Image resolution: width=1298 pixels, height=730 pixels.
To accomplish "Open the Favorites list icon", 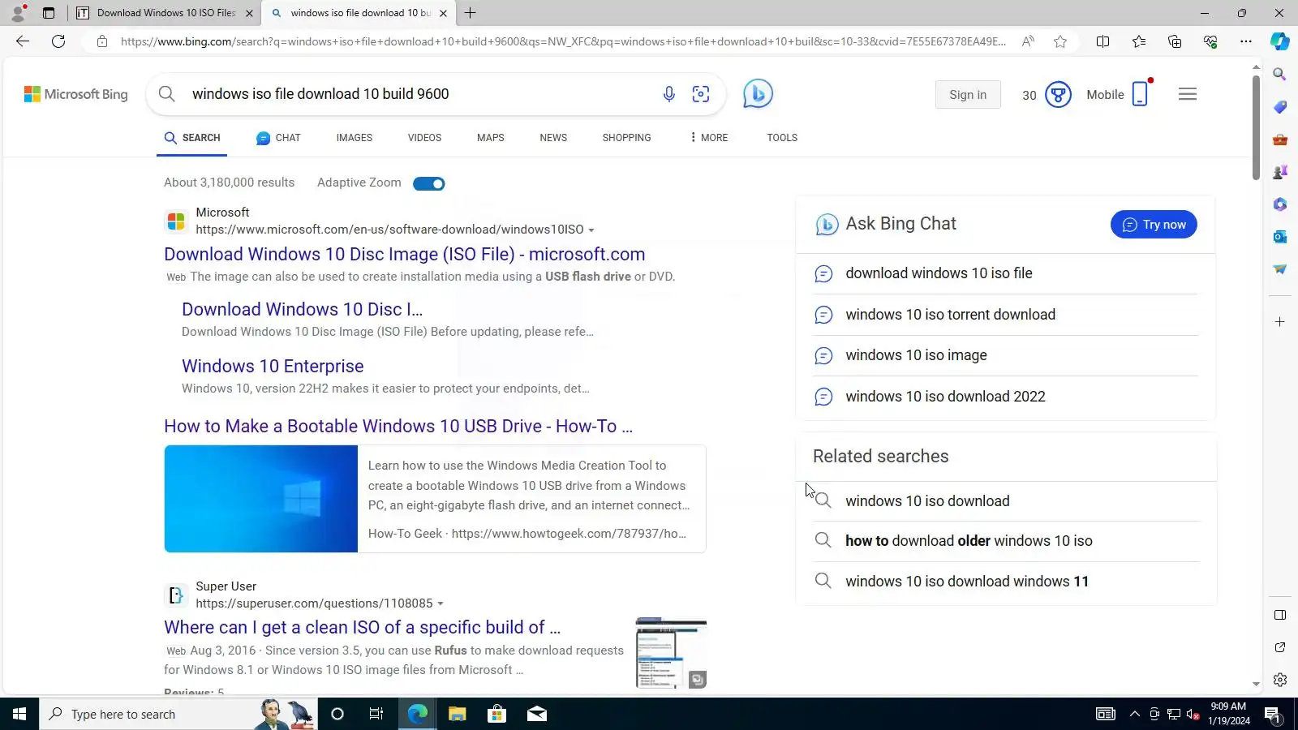I will [1139, 41].
